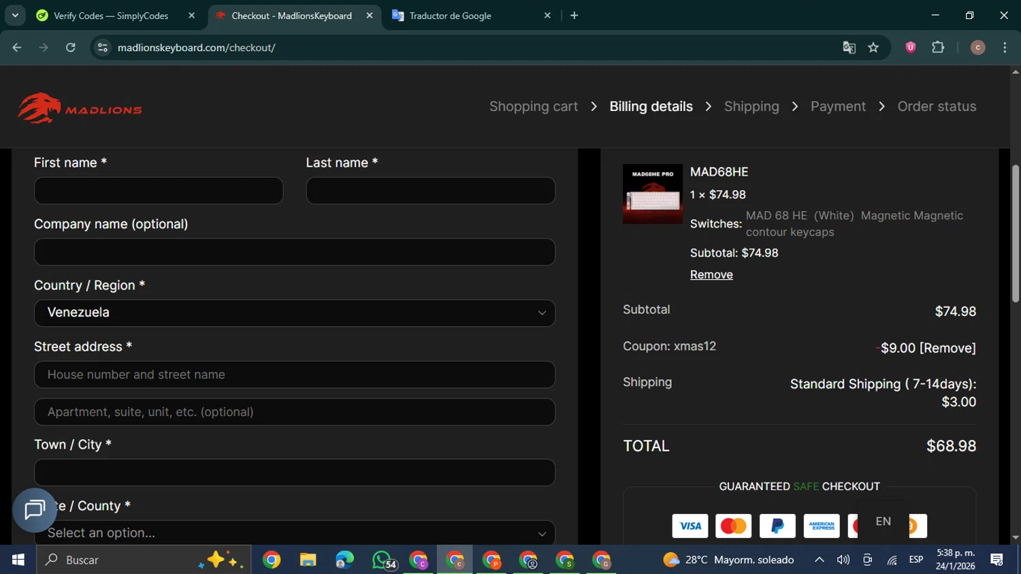Screen dimensions: 1021x574
Task: Open the first Chrome taskbar icon
Action: click(272, 560)
